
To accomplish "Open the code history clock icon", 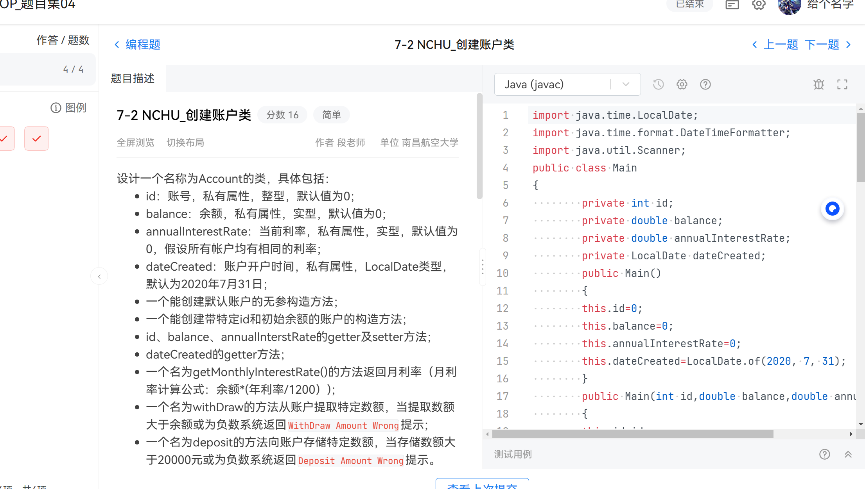I will [659, 84].
